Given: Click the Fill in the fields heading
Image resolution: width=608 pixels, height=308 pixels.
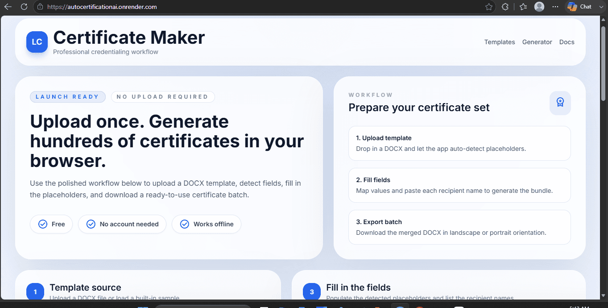Looking at the screenshot, I should click(358, 287).
